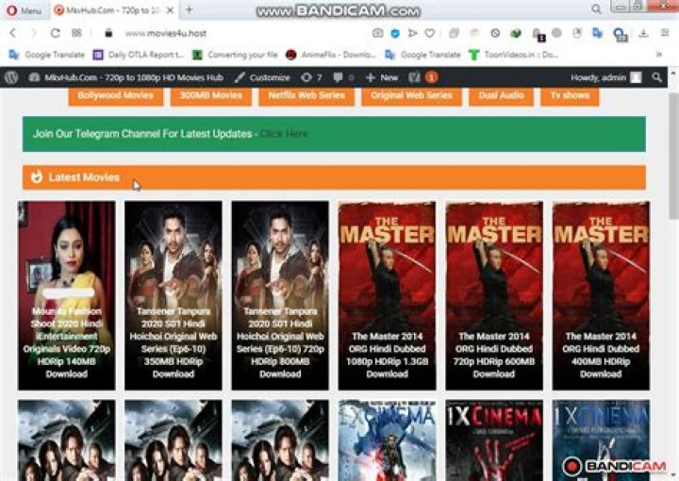Click the Opera snapshot camera icon
679x481 pixels.
point(378,32)
